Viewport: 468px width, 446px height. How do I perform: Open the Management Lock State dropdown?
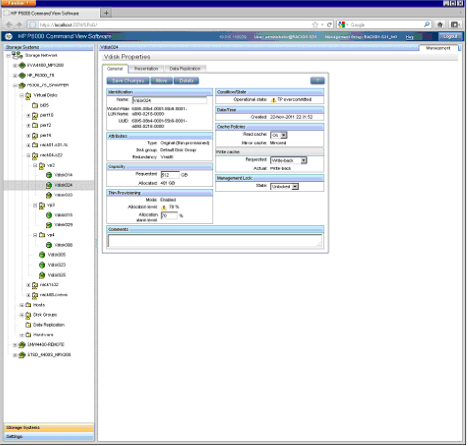(285, 187)
